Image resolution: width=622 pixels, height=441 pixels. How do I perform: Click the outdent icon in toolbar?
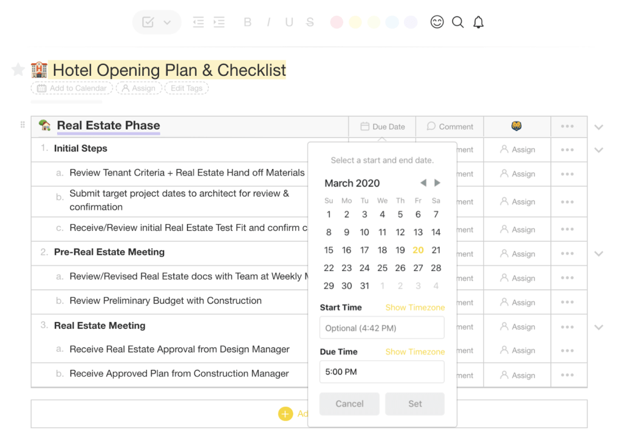(198, 22)
